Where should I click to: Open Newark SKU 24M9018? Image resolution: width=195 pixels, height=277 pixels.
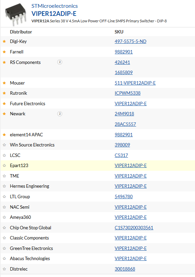pos(124,114)
